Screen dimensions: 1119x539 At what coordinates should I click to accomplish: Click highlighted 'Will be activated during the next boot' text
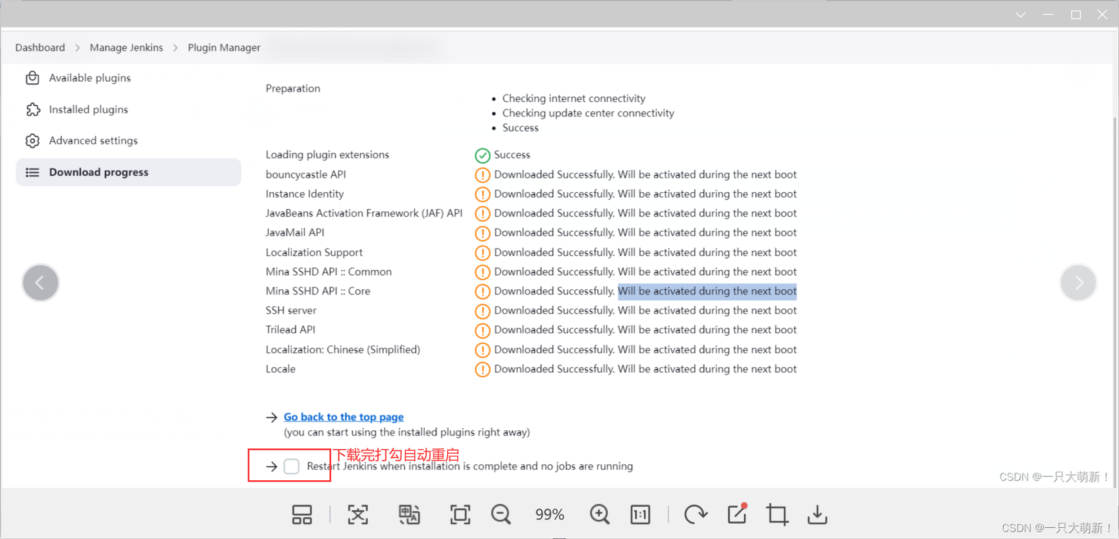[x=707, y=291]
